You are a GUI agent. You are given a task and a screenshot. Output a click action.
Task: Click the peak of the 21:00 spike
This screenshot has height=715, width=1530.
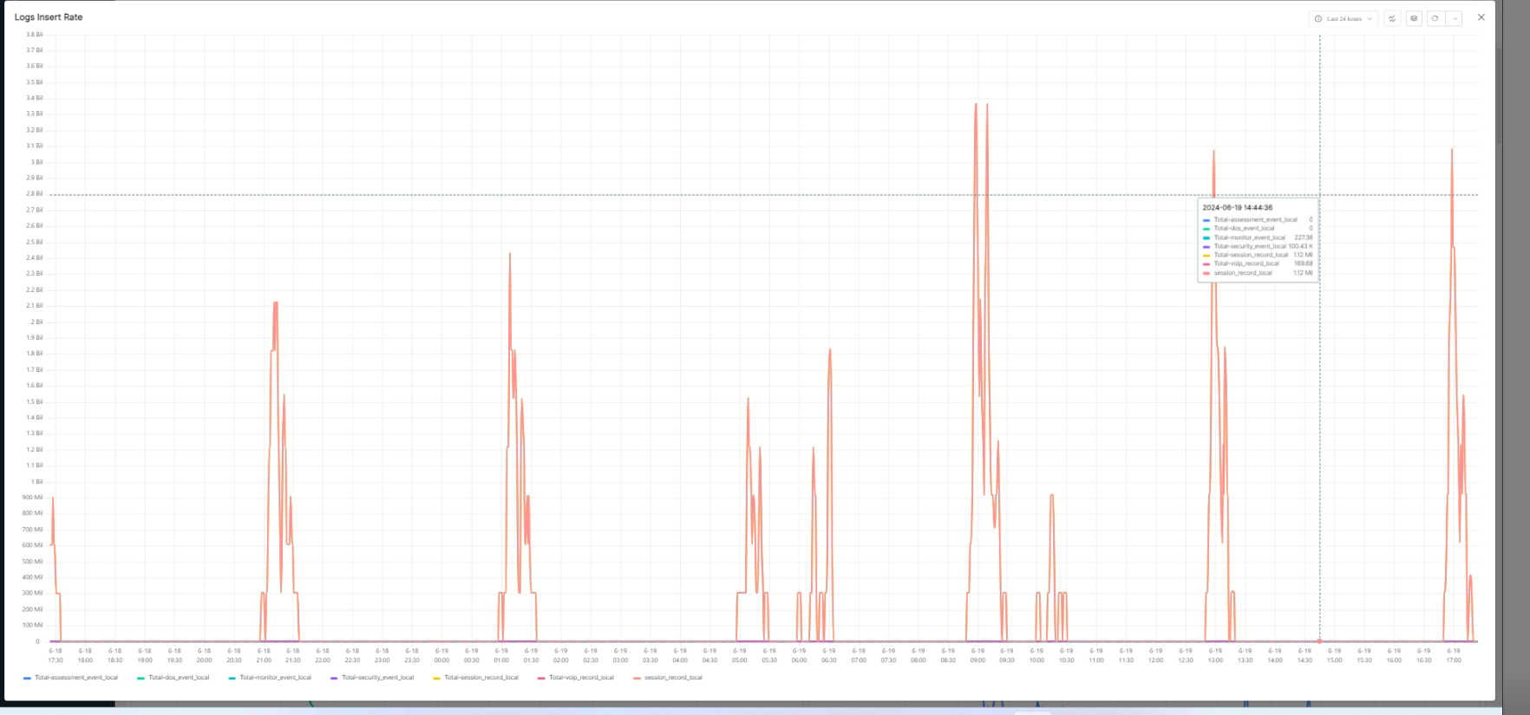pyautogui.click(x=275, y=302)
